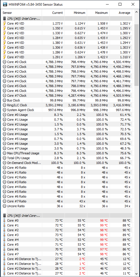This screenshot has width=140, height=277.
Task: Click the icon beside Uncore Ratio
Action: click(5, 206)
